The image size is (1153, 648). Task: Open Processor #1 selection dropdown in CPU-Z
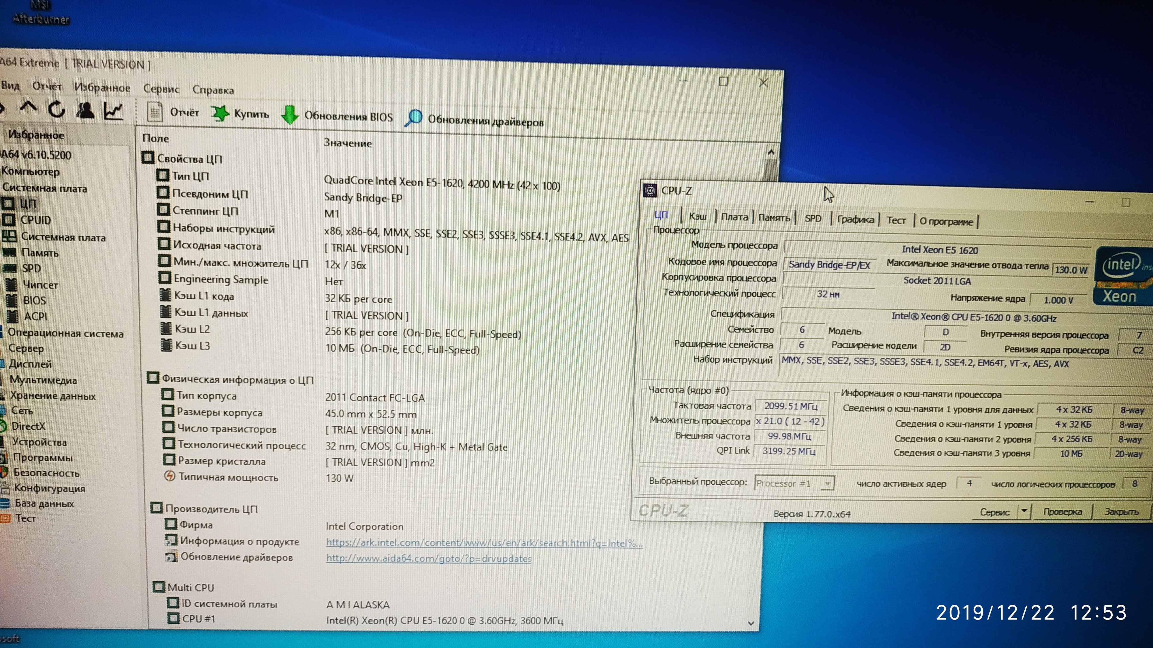pyautogui.click(x=827, y=484)
